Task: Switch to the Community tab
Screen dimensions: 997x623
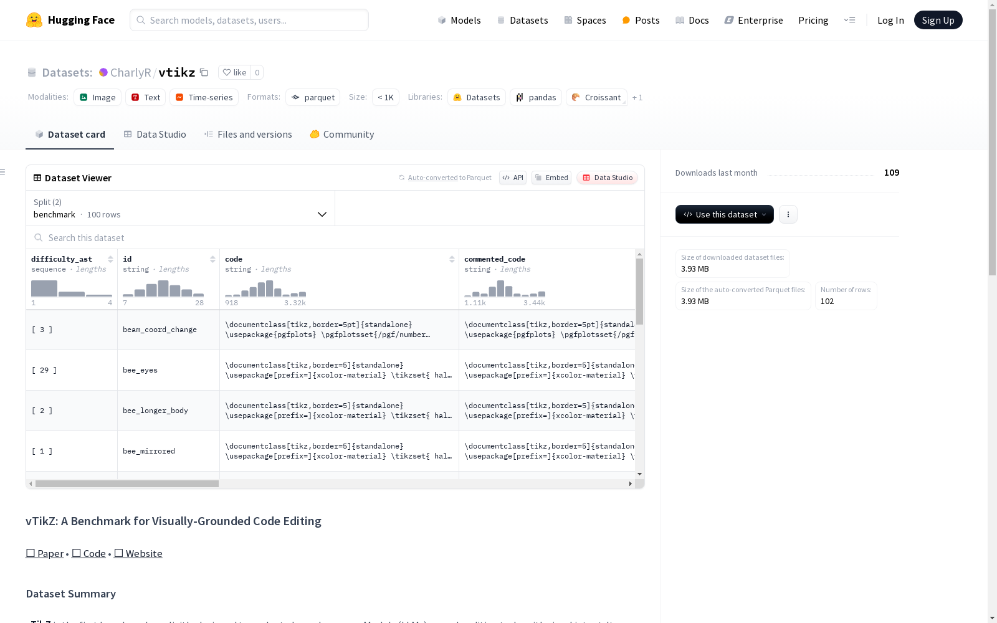Action: click(342, 135)
